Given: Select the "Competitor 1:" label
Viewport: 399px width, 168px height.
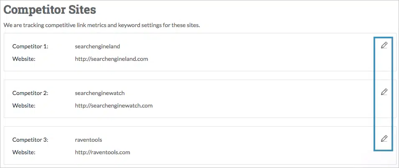Looking at the screenshot, I should point(30,46).
